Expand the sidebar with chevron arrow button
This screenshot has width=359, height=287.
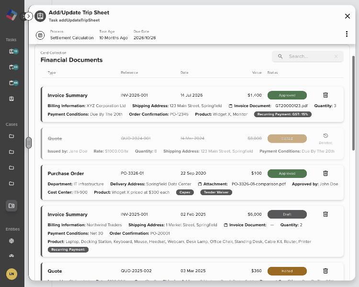coord(28,16)
